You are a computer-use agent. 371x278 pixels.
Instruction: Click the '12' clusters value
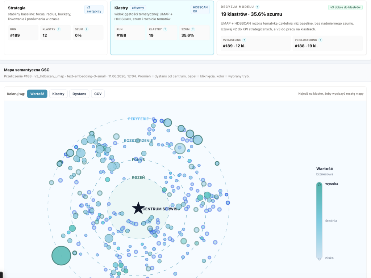45,35
